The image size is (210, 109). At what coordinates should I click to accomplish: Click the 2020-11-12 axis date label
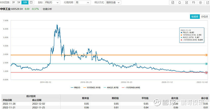[167, 82]
